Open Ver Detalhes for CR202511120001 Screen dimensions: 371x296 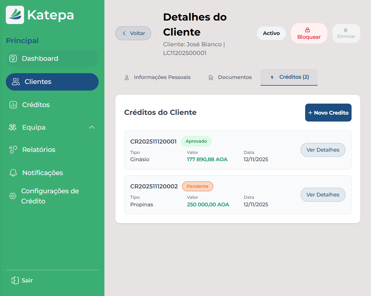pyautogui.click(x=323, y=150)
